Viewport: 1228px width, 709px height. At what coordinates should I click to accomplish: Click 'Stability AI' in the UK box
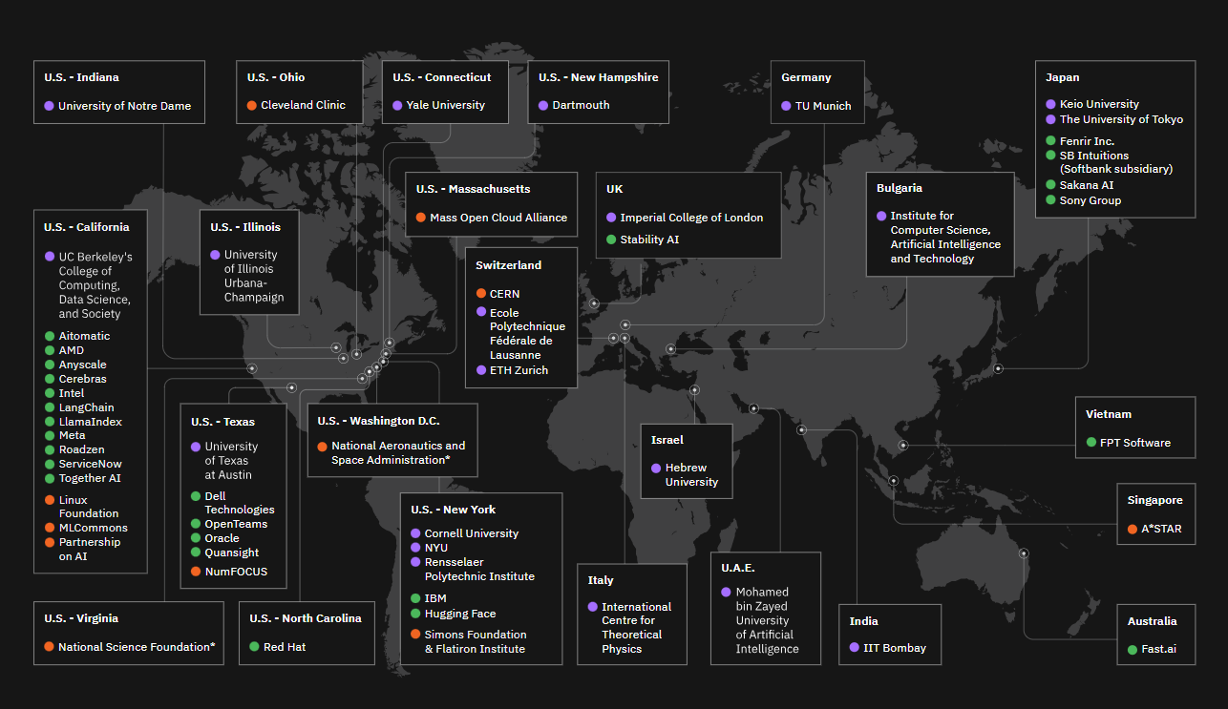649,240
